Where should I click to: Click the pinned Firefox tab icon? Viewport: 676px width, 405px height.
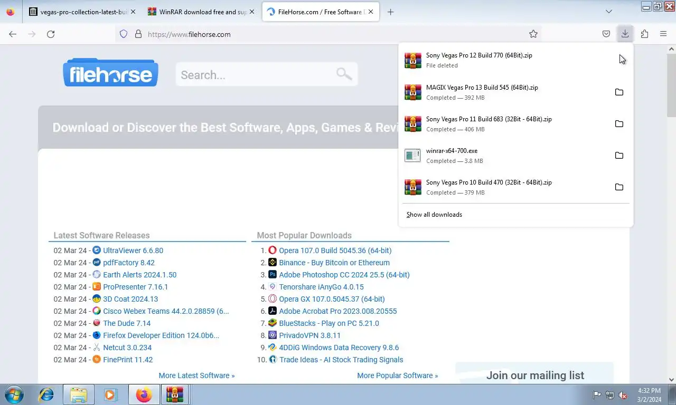click(10, 12)
